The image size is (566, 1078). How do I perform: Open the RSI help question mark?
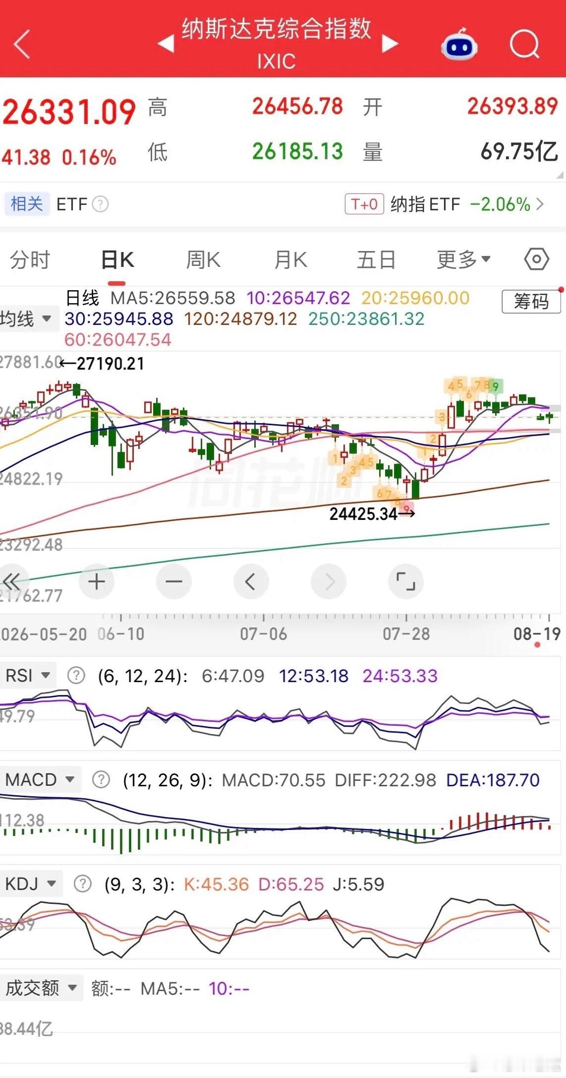[76, 676]
